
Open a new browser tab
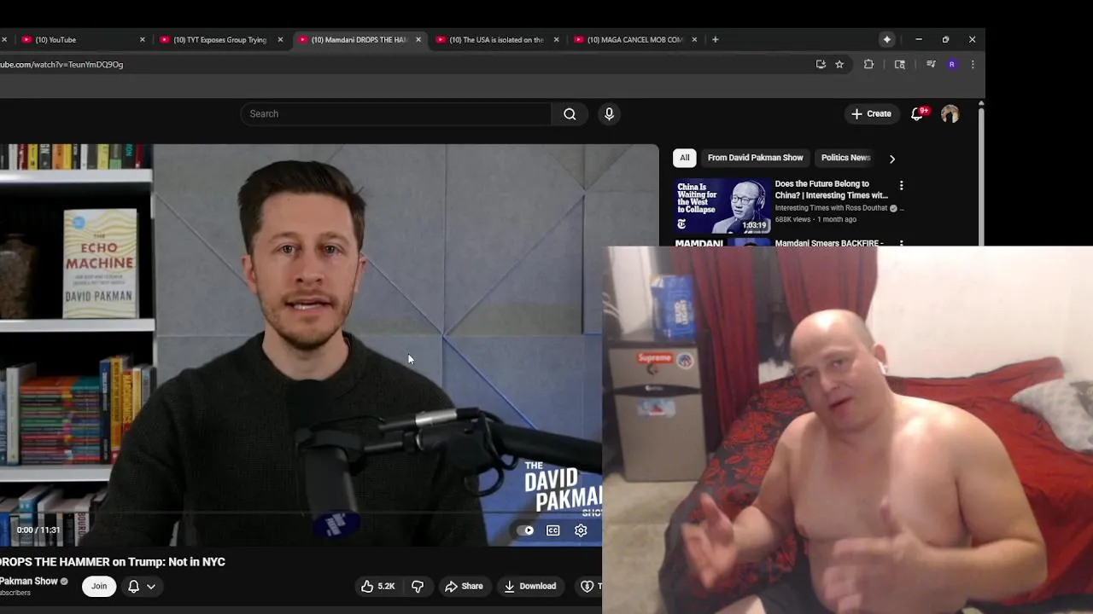click(x=716, y=39)
